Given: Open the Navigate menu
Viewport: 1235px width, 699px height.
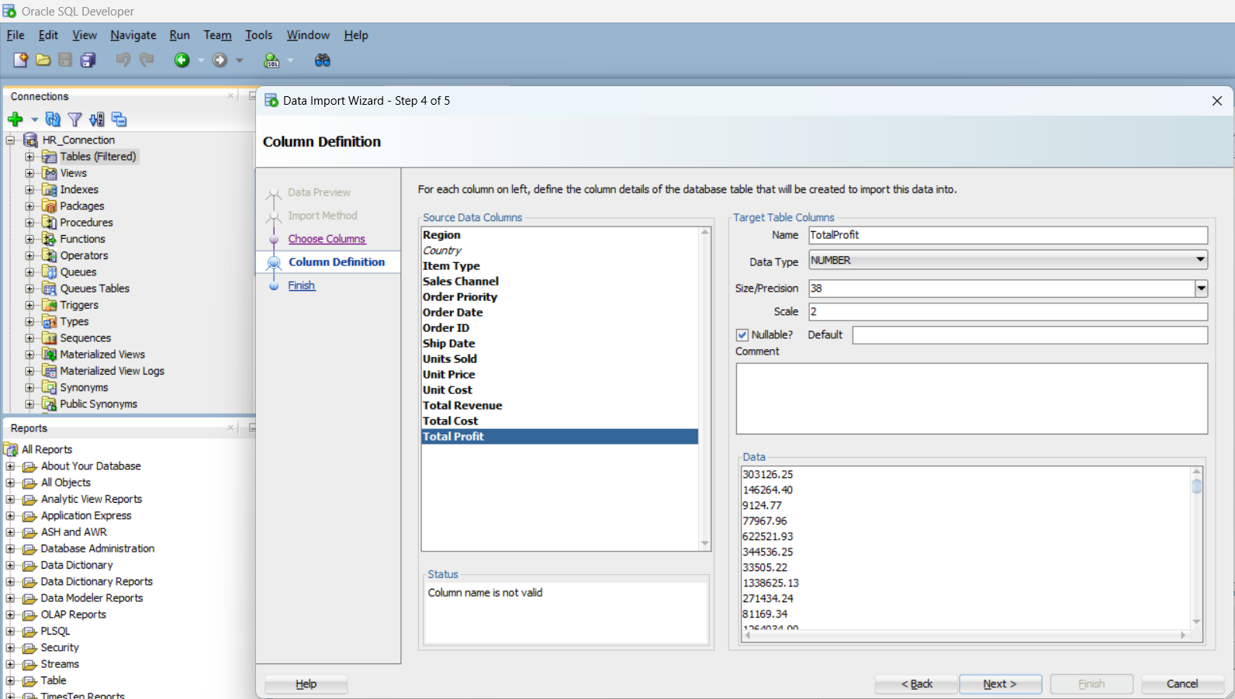Looking at the screenshot, I should click(133, 35).
